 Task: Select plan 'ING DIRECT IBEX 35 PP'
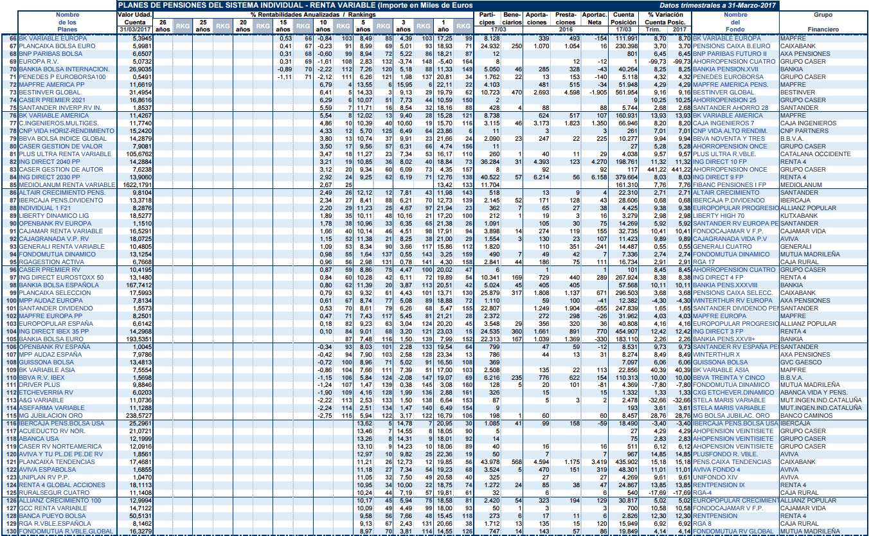point(55,332)
